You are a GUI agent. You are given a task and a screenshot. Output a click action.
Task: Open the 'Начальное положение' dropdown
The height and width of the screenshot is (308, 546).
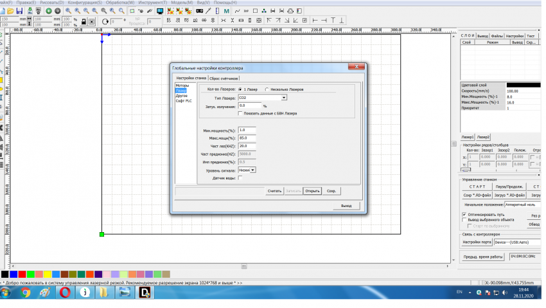(x=523, y=204)
